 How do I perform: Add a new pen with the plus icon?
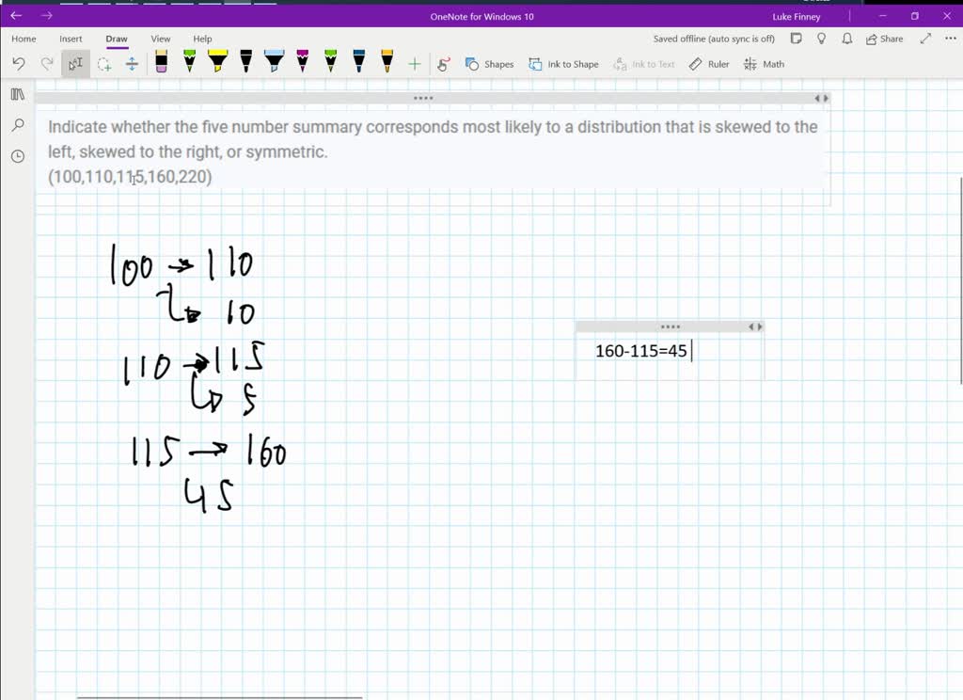point(414,63)
